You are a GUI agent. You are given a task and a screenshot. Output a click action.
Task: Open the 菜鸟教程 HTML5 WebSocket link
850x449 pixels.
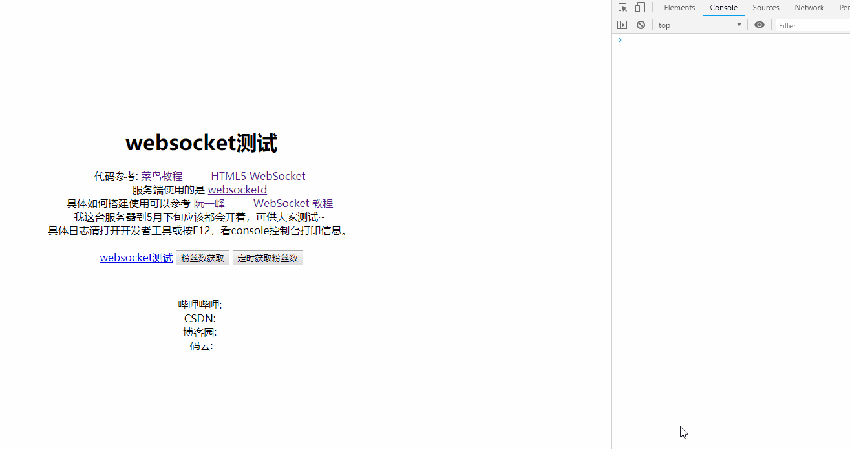coord(223,176)
